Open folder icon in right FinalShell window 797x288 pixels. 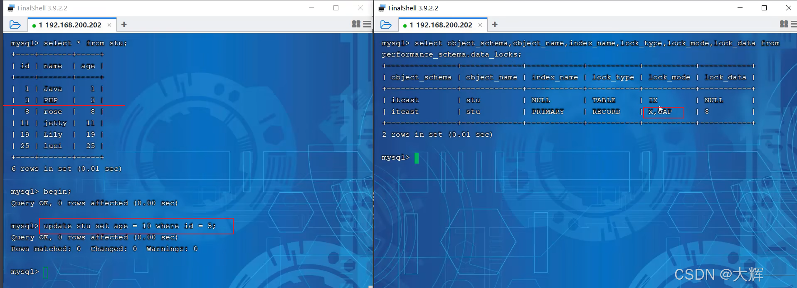coord(386,25)
